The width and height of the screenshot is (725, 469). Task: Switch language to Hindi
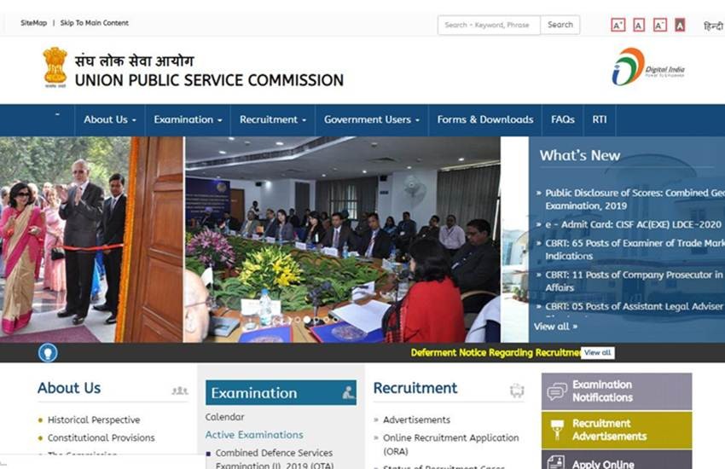click(x=713, y=26)
